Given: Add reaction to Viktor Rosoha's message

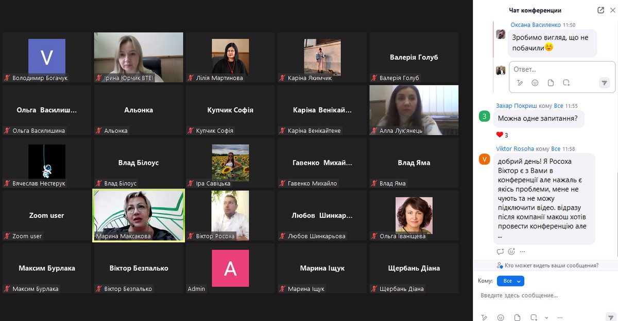Looking at the screenshot, I should tap(511, 252).
